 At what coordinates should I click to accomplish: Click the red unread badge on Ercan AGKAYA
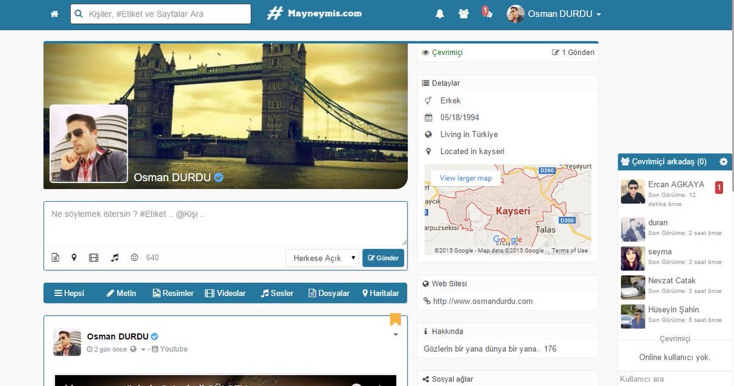click(x=719, y=188)
